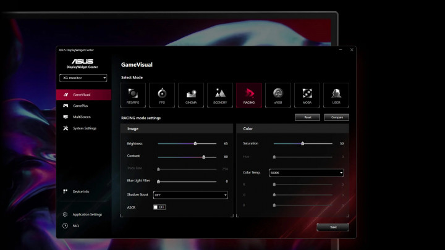
Task: Open the GameVisual menu label
Action: (x=82, y=94)
